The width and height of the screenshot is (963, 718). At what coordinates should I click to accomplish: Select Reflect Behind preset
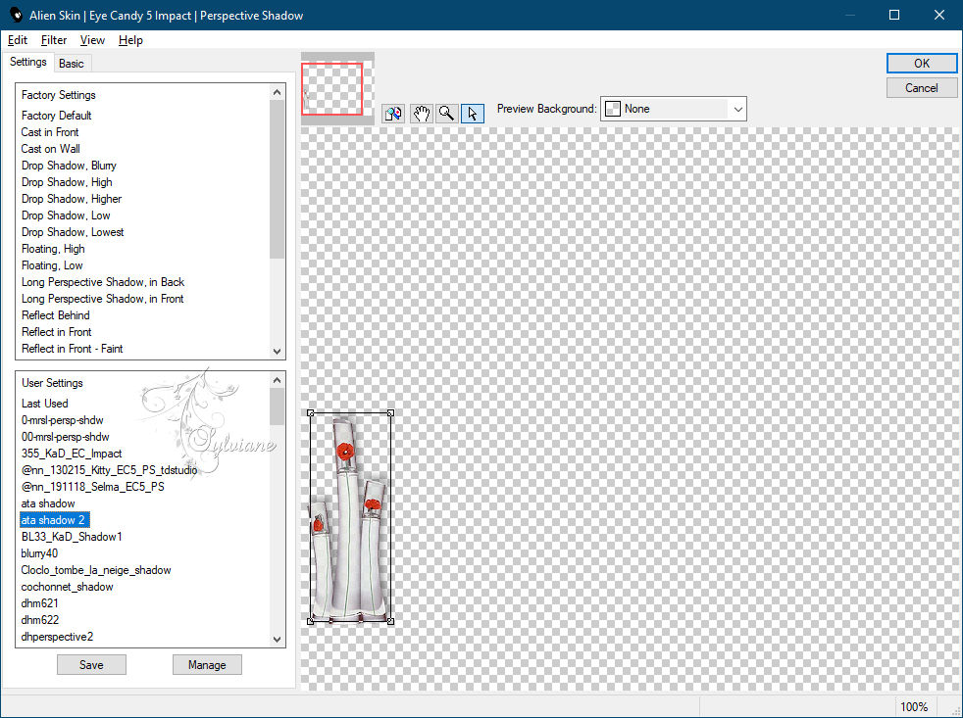click(x=55, y=314)
